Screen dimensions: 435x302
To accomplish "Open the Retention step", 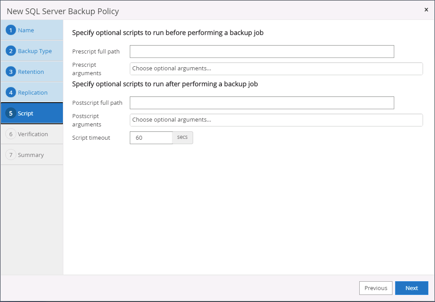I will [31, 72].
